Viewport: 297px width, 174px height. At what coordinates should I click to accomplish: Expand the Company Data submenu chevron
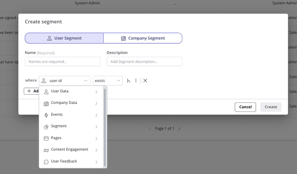tap(96, 103)
